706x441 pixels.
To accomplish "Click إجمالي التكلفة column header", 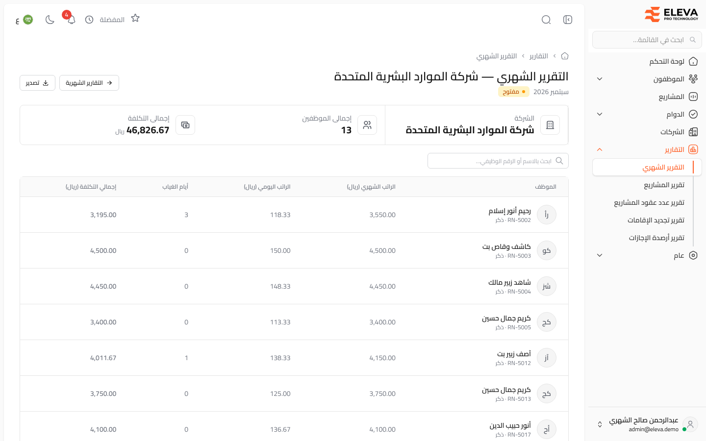I will pyautogui.click(x=91, y=187).
